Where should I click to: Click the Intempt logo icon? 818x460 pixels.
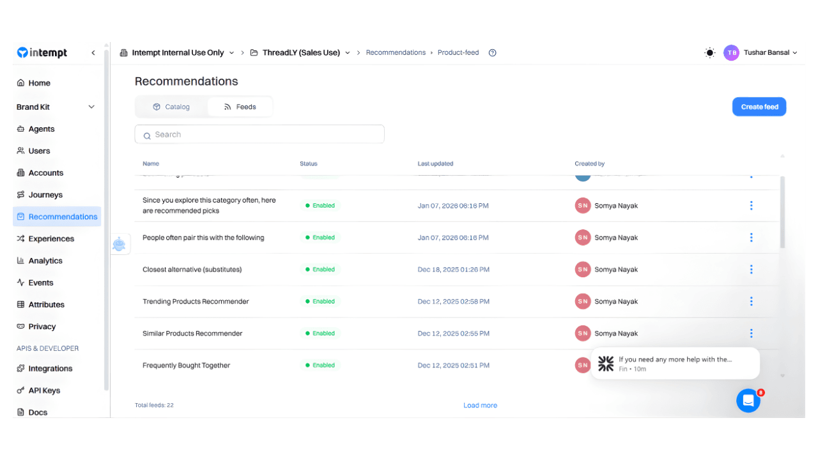[x=22, y=53]
